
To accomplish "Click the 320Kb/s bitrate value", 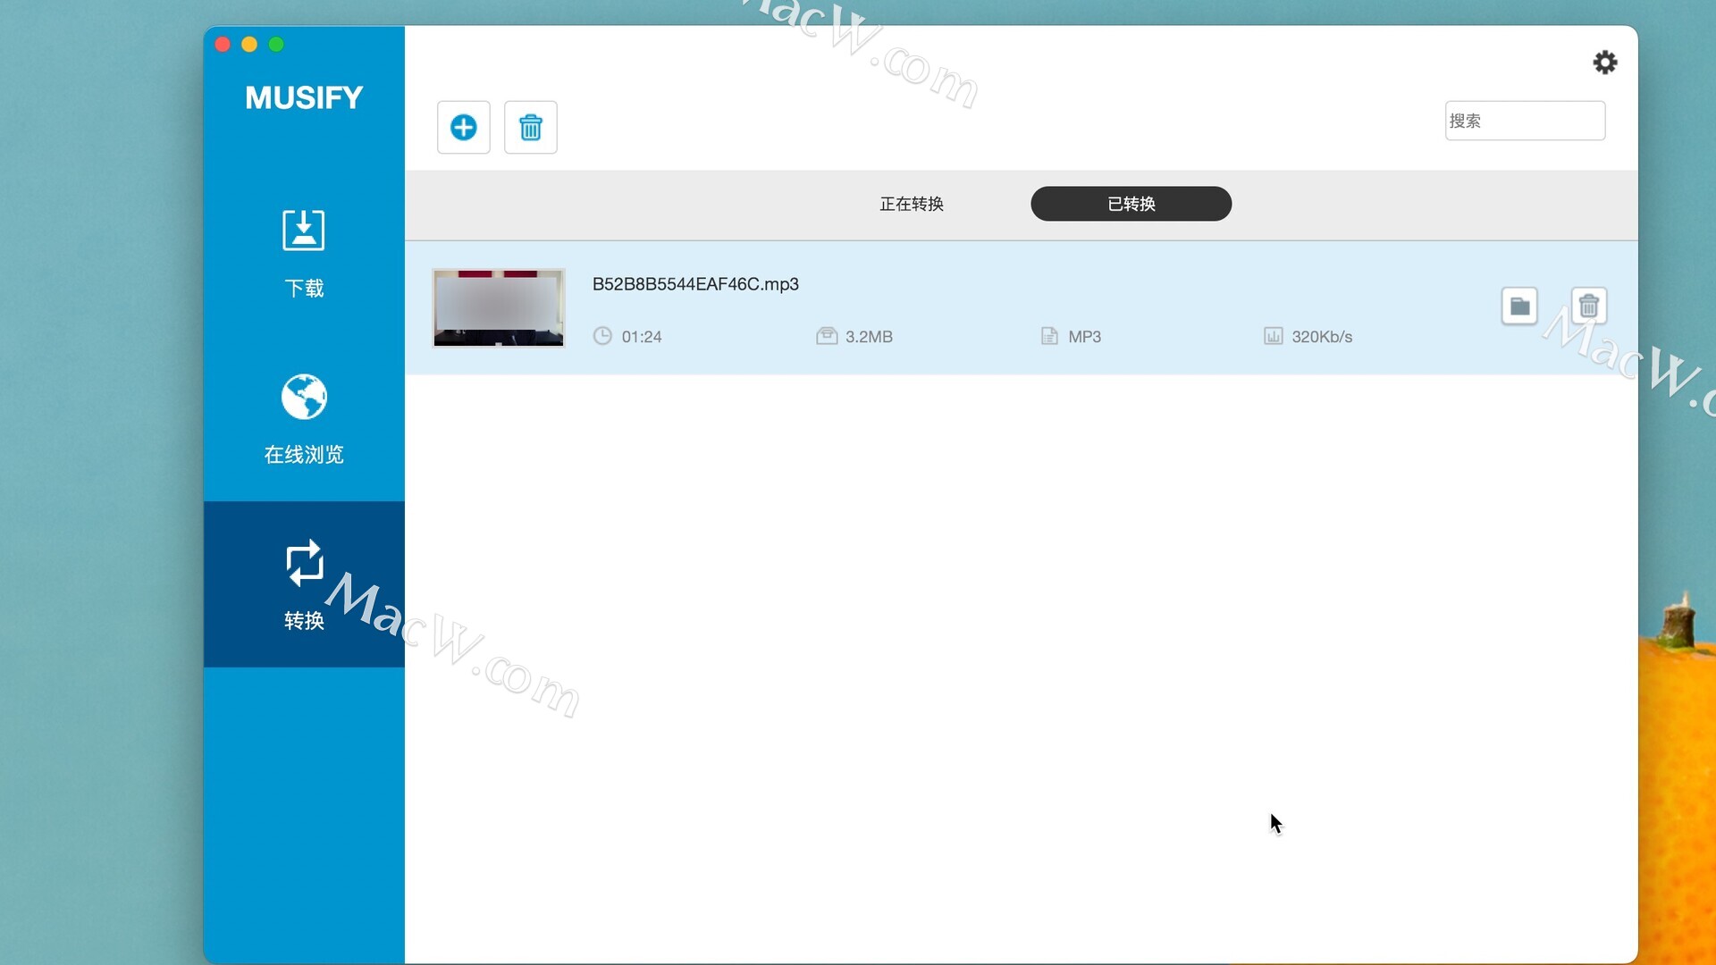I will pos(1322,337).
